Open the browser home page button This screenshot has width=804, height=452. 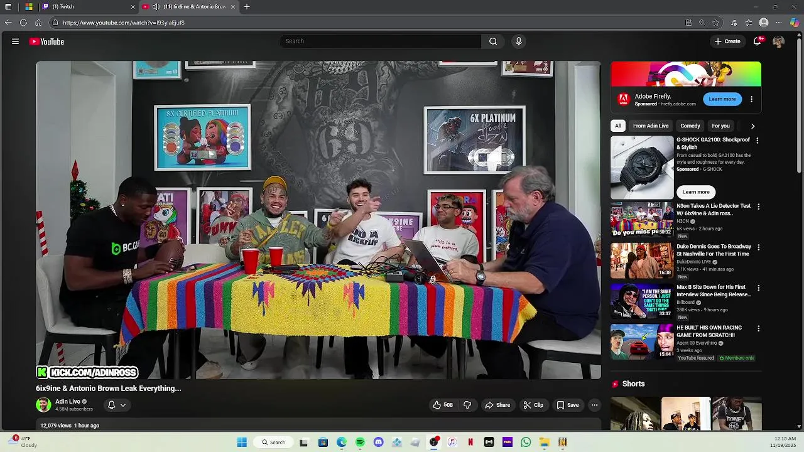(38, 23)
